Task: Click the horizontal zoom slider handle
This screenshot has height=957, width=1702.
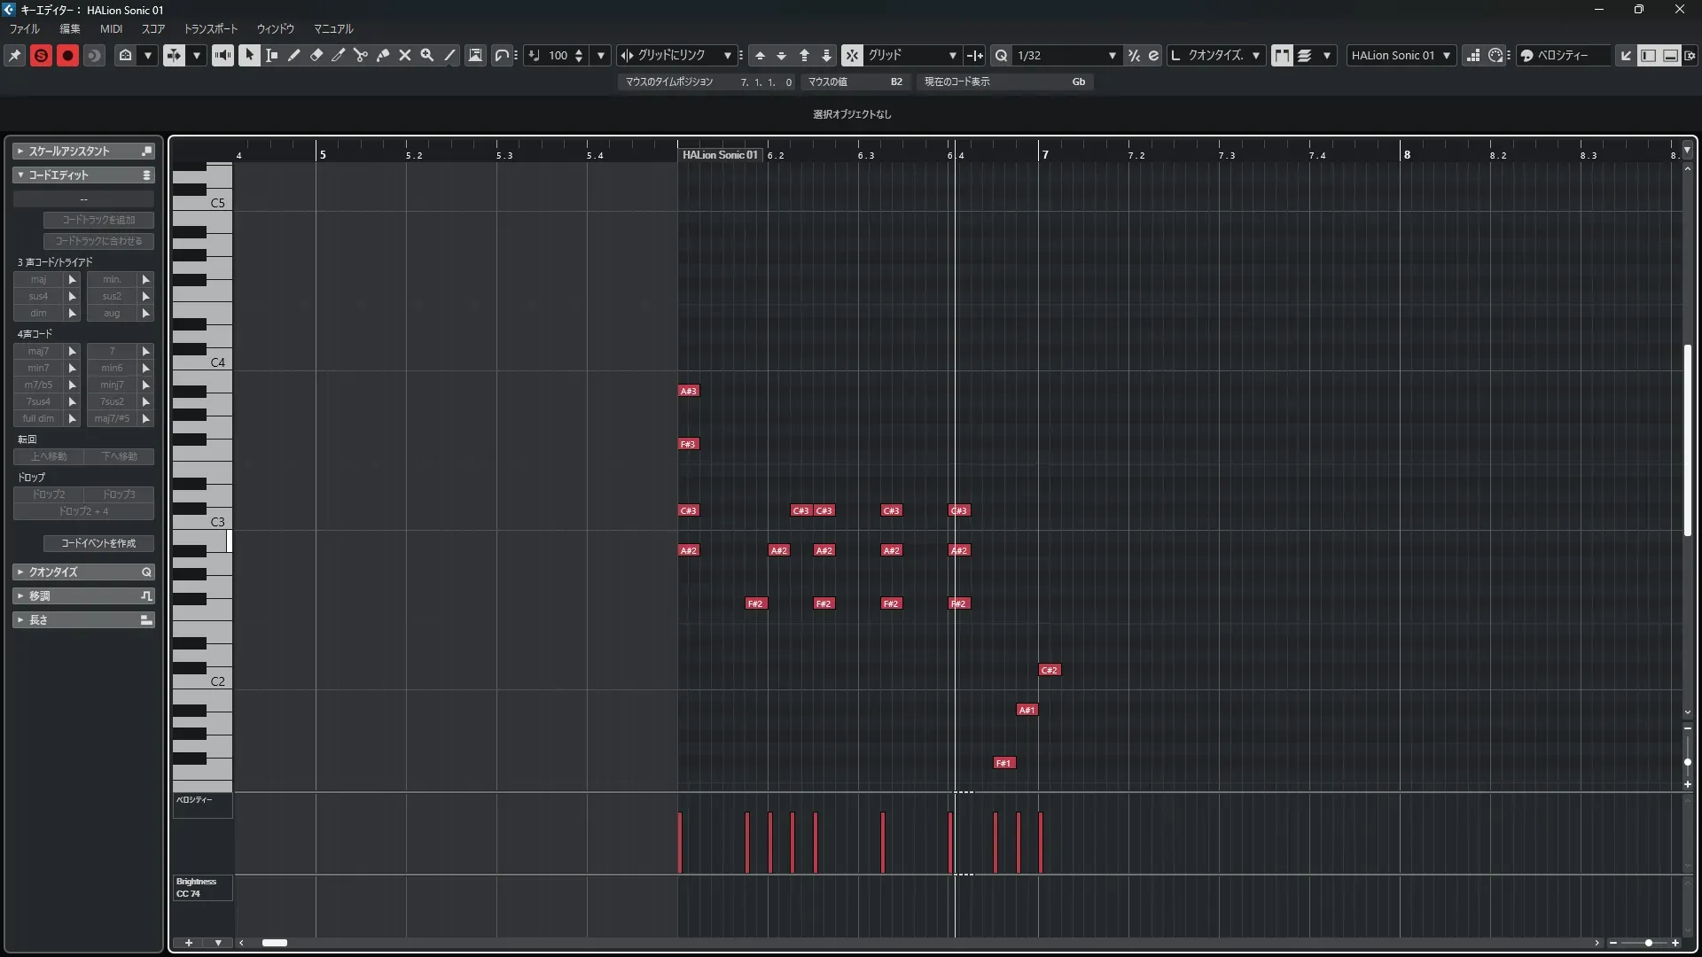Action: tap(1648, 943)
